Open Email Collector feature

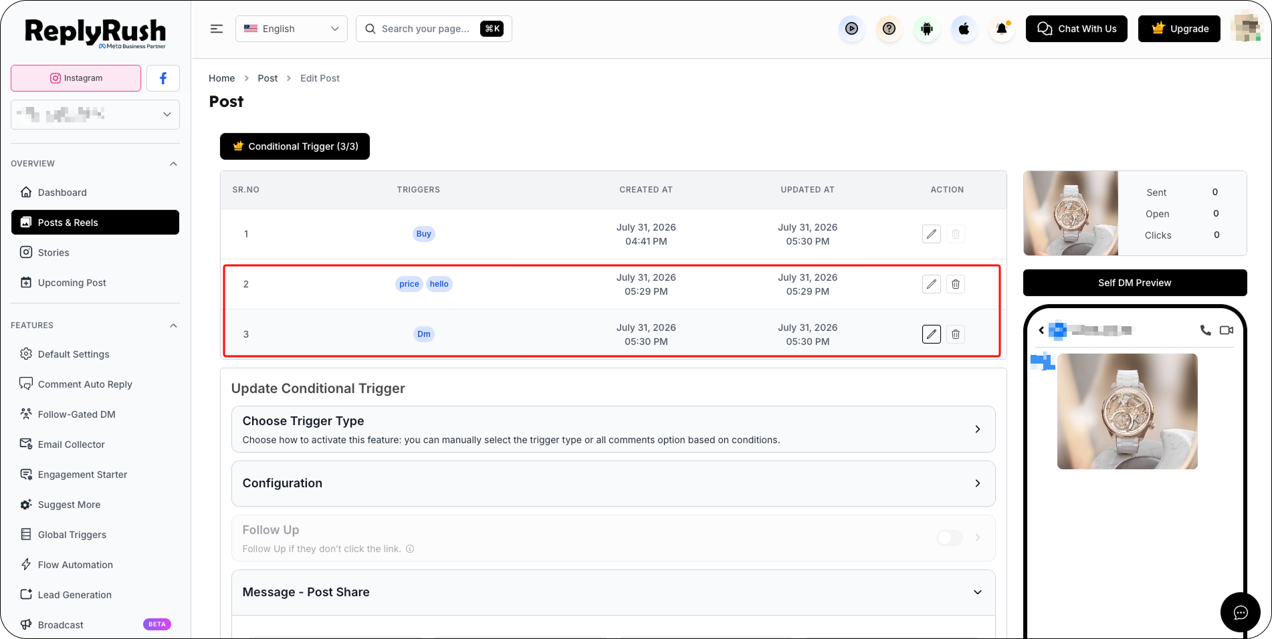95,444
